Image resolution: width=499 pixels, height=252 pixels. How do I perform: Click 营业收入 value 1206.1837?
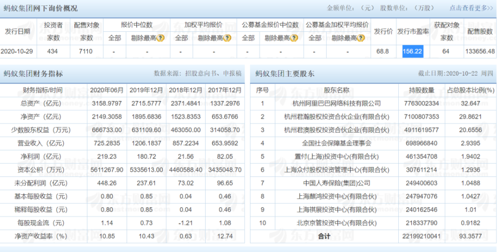pyautogui.click(x=146, y=143)
